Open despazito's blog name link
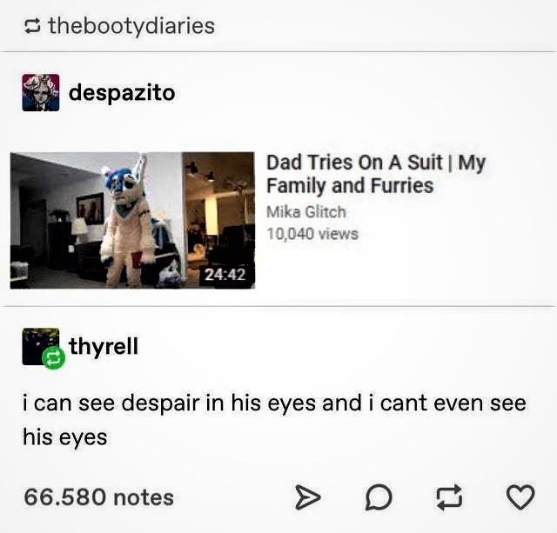 122,93
